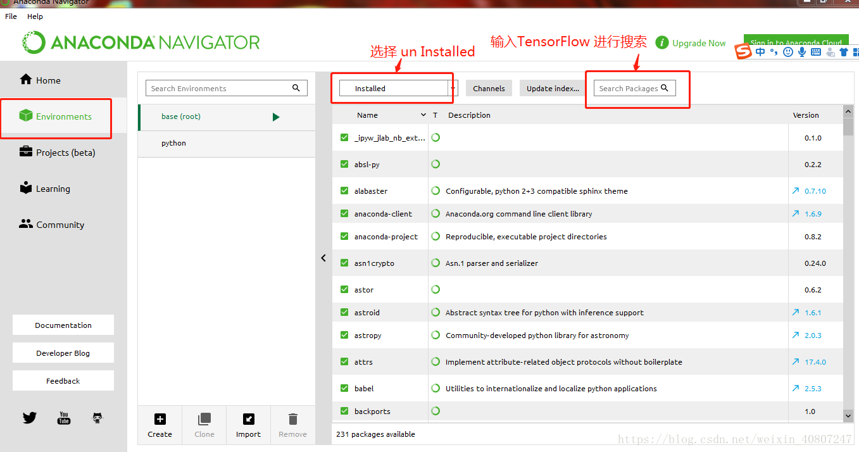Click the Description column header

[469, 115]
